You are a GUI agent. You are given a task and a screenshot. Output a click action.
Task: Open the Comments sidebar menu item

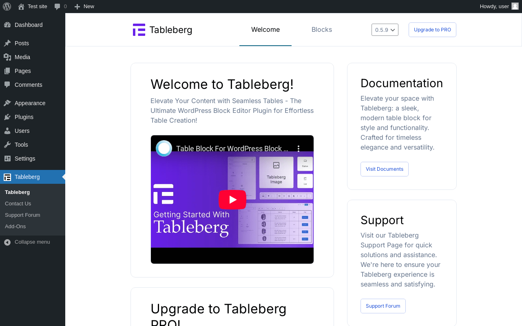33,85
